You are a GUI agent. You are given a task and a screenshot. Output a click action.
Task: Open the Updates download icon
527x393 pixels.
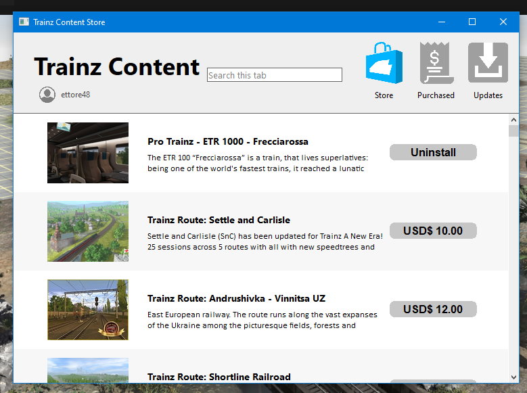488,62
